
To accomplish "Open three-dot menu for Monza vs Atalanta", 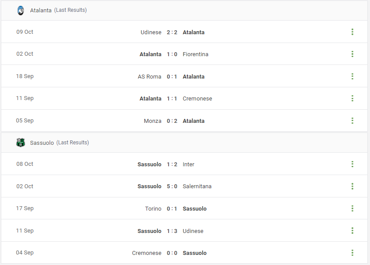I will 352,121.
